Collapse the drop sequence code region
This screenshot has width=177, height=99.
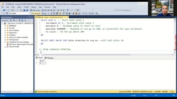[40, 49]
